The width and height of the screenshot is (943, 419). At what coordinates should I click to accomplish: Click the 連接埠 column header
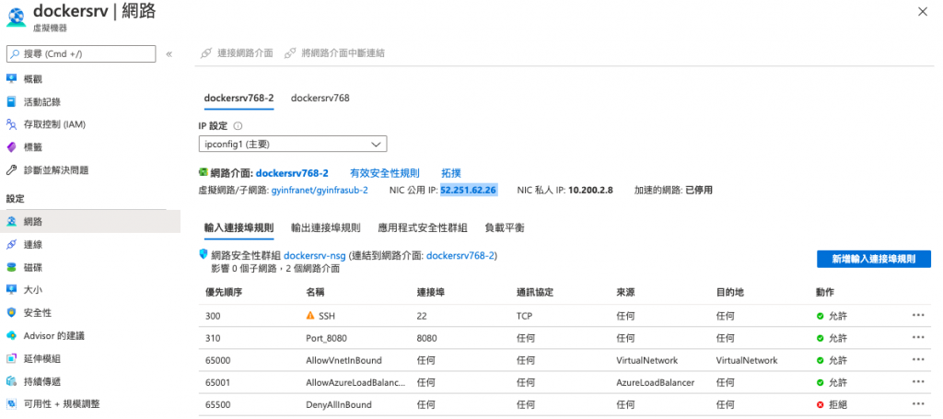431,293
